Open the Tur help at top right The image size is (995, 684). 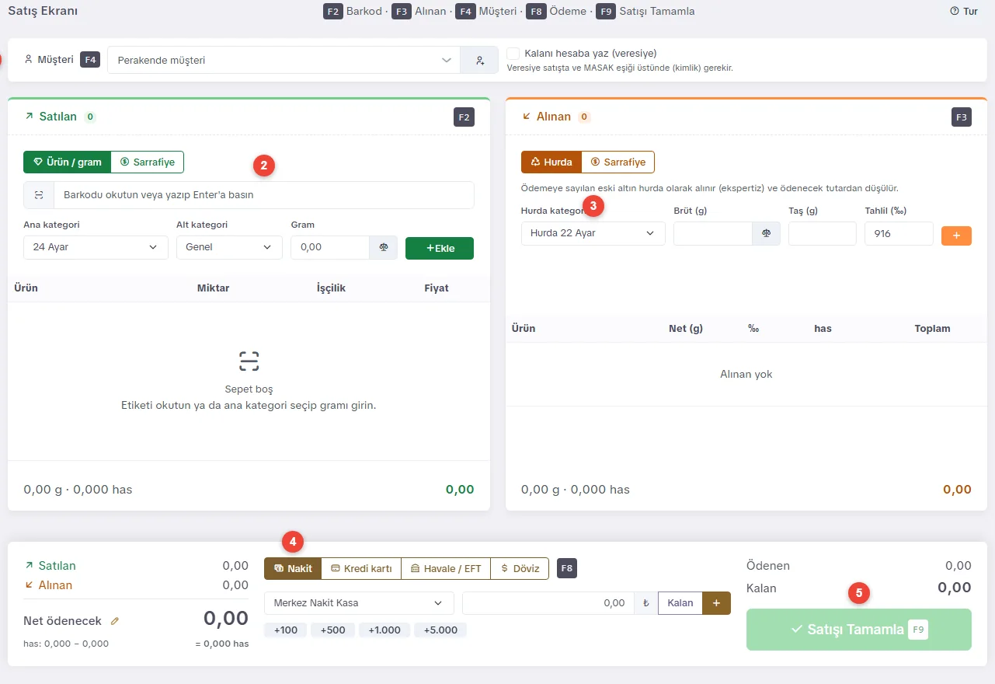point(964,12)
